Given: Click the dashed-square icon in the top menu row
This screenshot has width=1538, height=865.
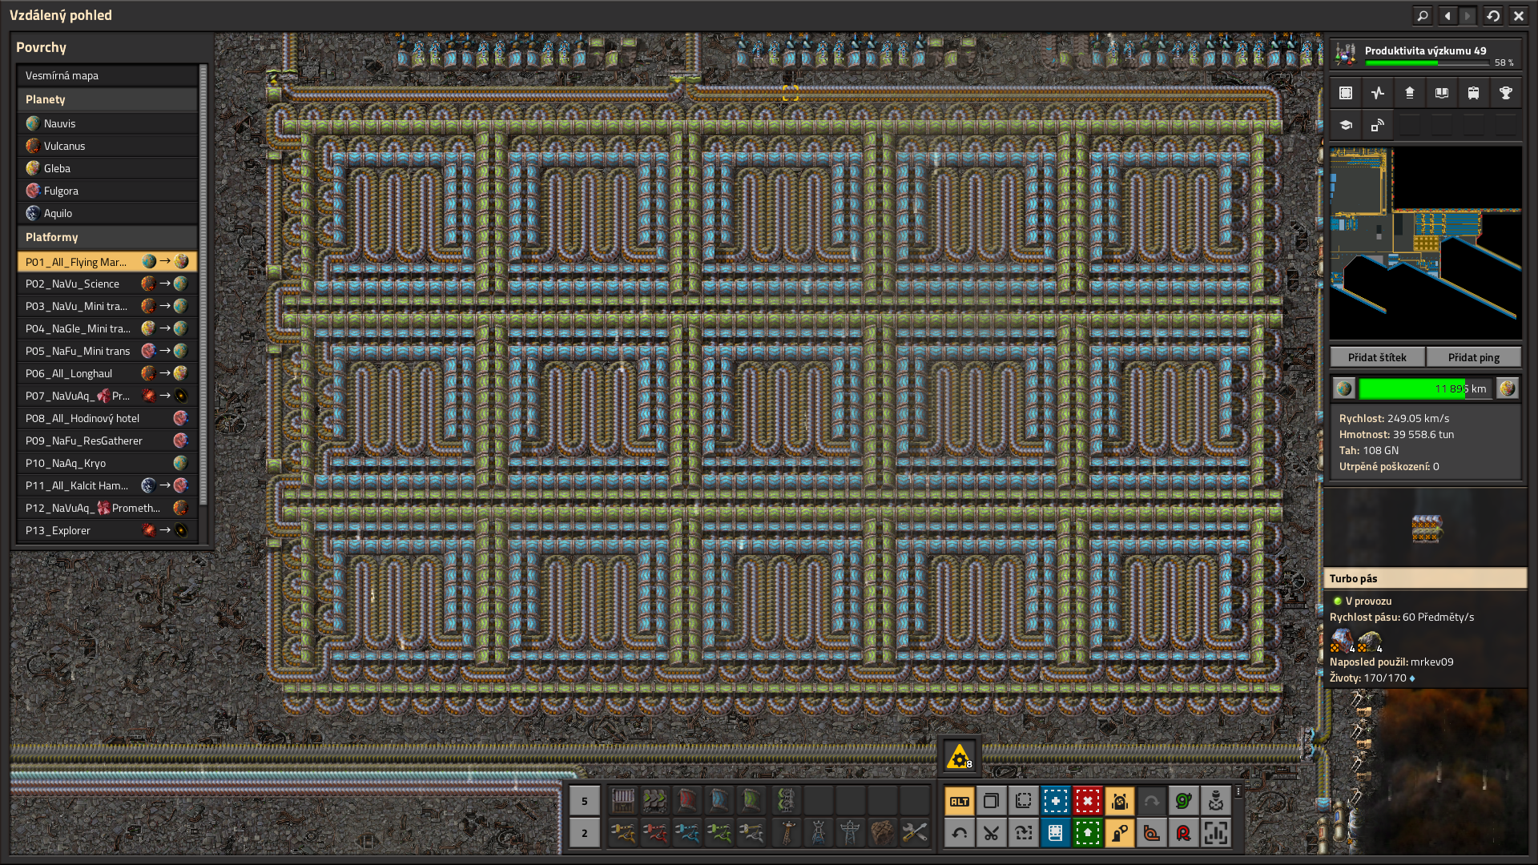Looking at the screenshot, I should coord(1345,93).
